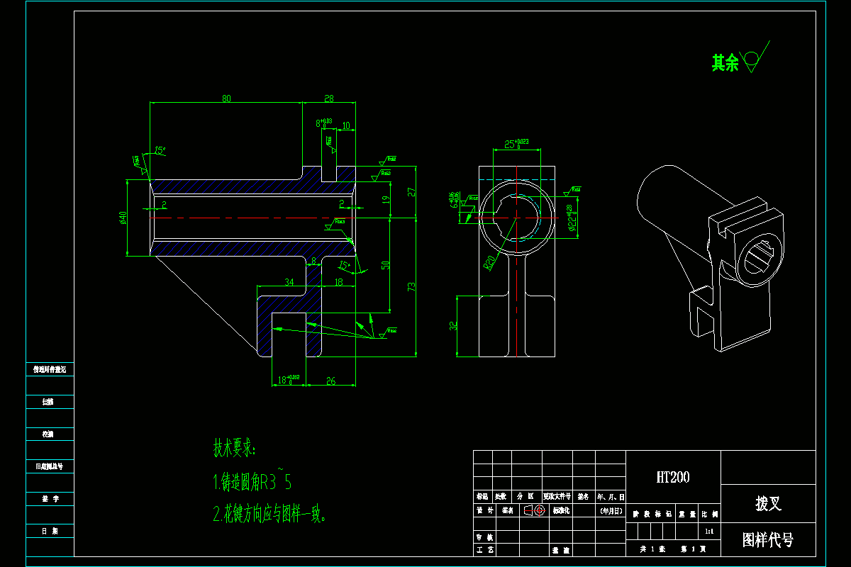Click the 15° angle at lower right chamfer
851x567 pixels.
(345, 265)
